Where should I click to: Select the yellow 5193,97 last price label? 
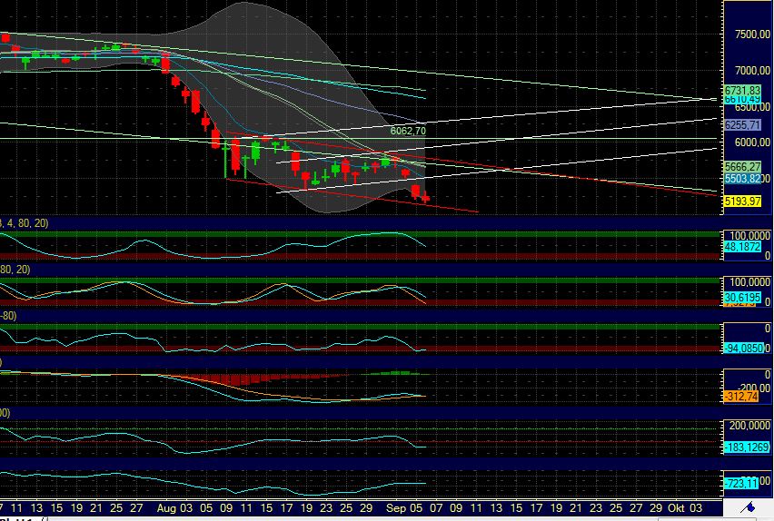(741, 201)
